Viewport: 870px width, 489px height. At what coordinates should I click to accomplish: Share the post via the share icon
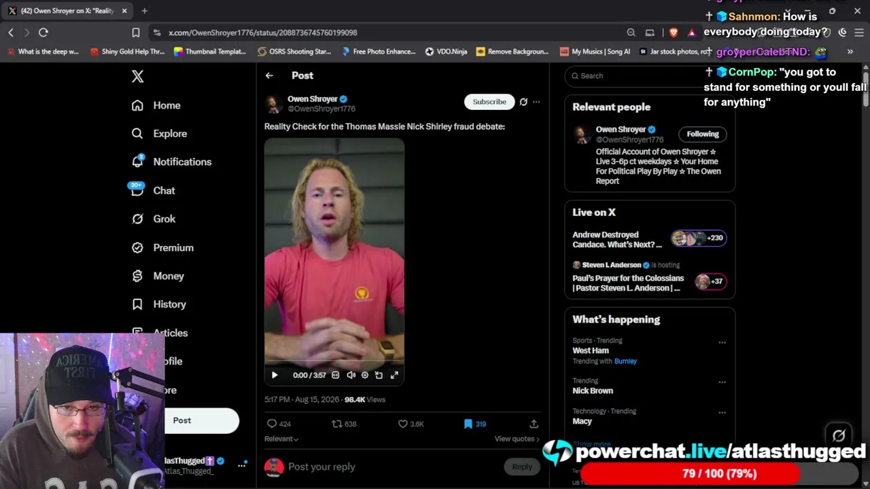click(534, 424)
